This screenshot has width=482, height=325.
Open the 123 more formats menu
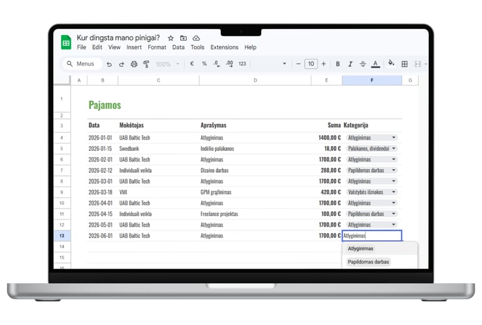pyautogui.click(x=242, y=64)
